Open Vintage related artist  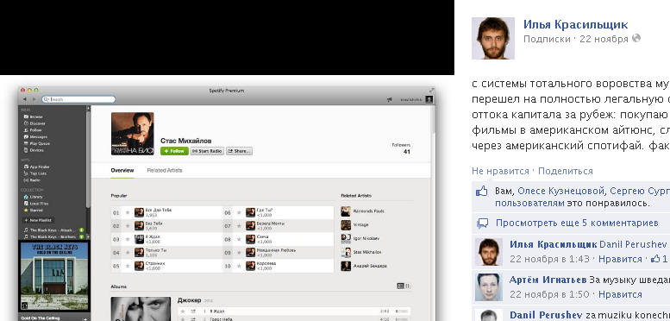coord(354,225)
